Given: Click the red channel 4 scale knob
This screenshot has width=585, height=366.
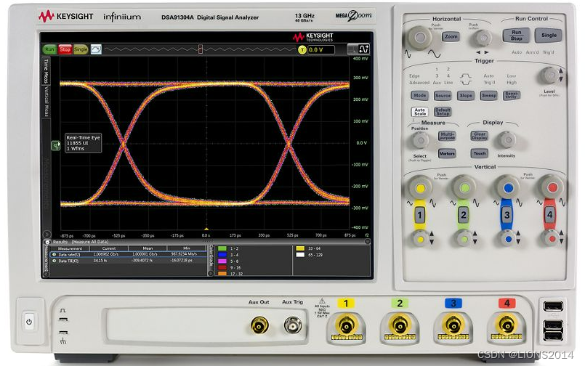Looking at the screenshot, I should (x=552, y=187).
